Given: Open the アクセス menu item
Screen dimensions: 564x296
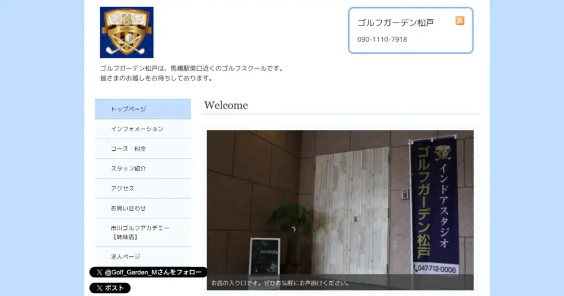Looking at the screenshot, I should click(143, 188).
